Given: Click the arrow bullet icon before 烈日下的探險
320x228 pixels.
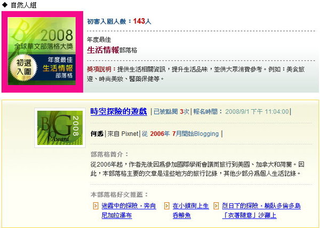Looking at the screenshot, I should [x=216, y=206].
